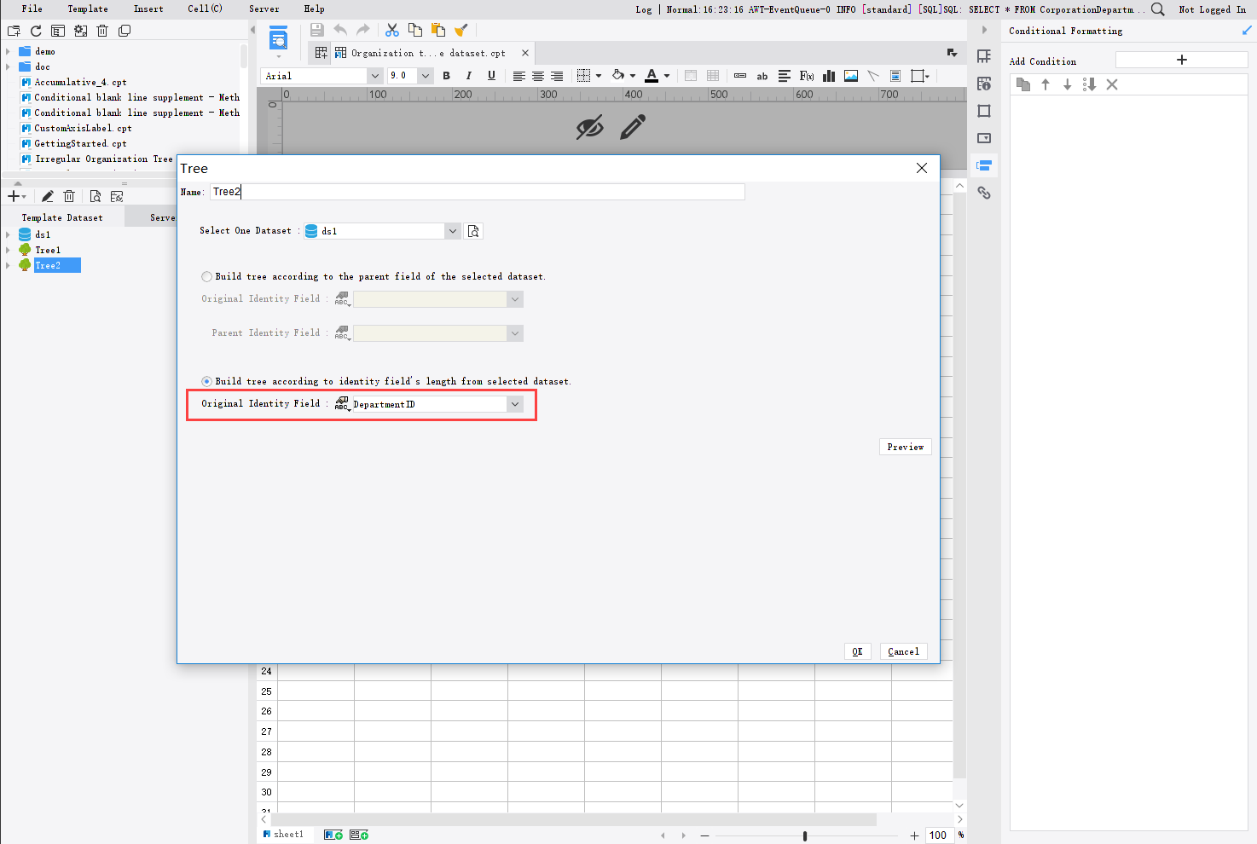Screen dimensions: 1257x844
Task: Open the Original Identity Field dropdown showing DepartmentID
Action: 515,403
